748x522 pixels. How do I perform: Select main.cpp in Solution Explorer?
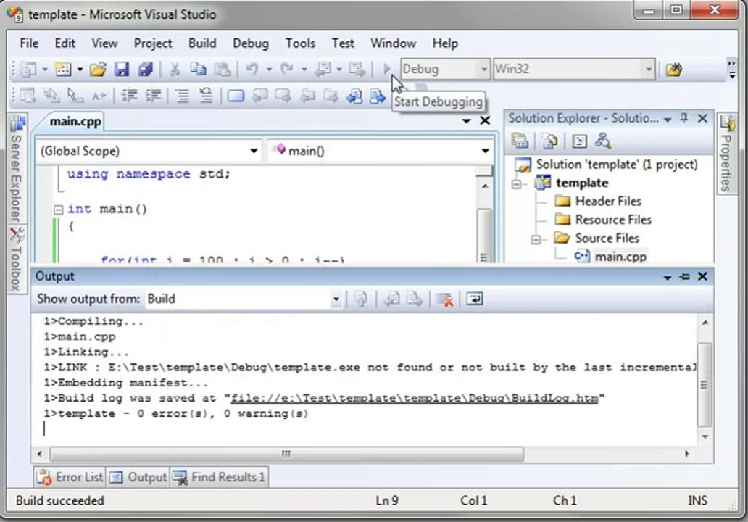(620, 257)
